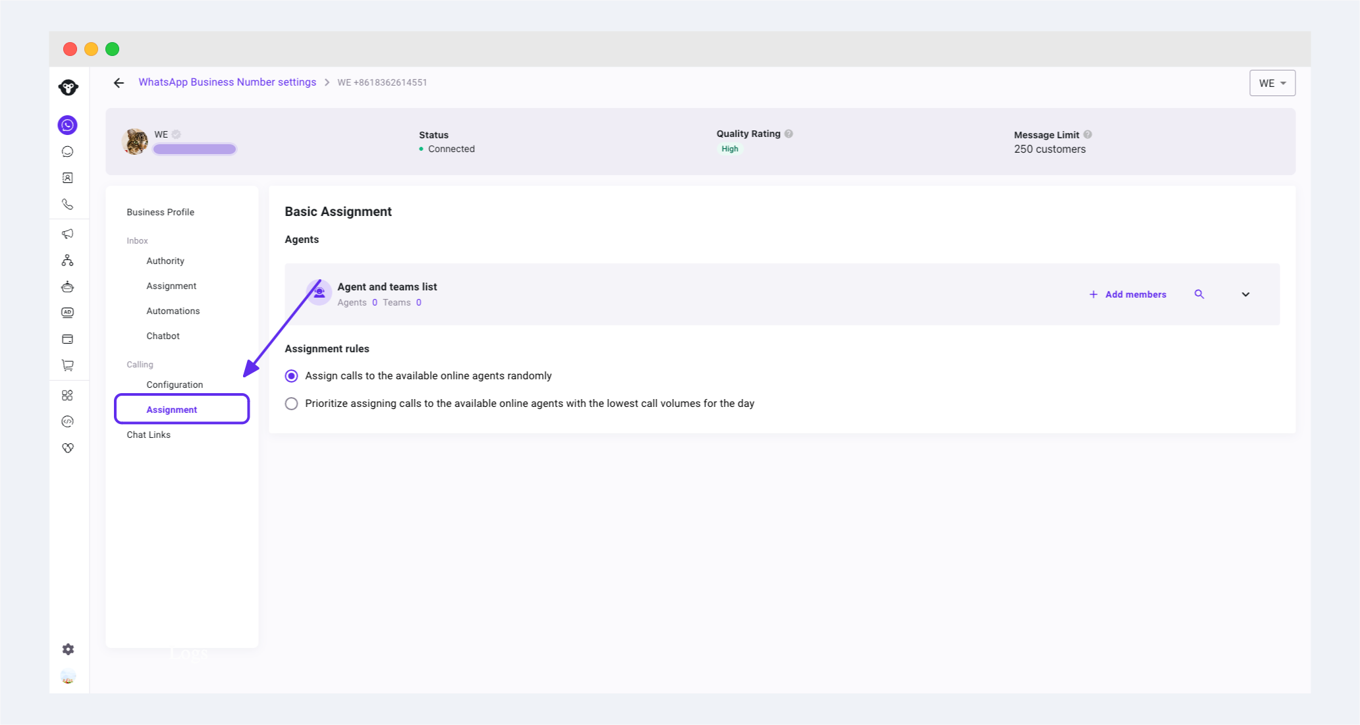Open the chatbot robot sidebar icon

click(67, 286)
